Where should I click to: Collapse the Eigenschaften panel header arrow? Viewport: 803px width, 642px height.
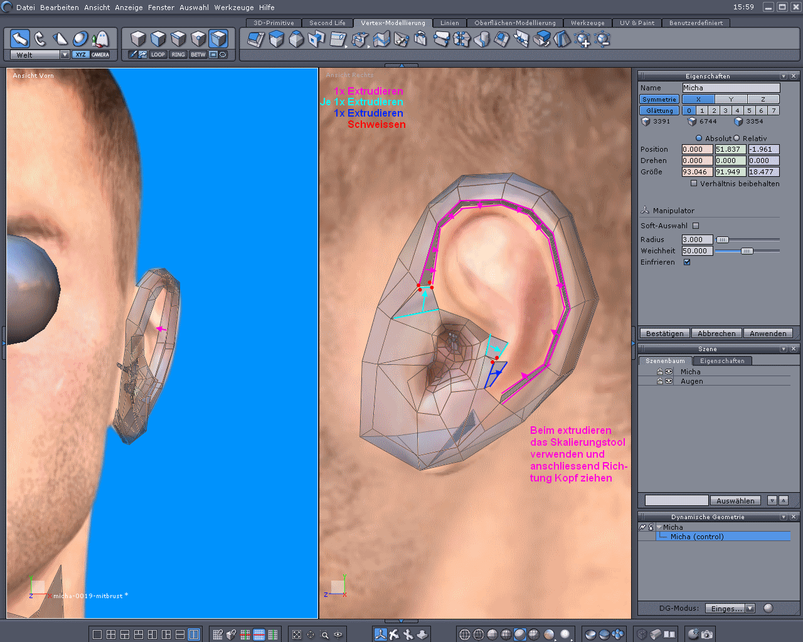point(784,76)
